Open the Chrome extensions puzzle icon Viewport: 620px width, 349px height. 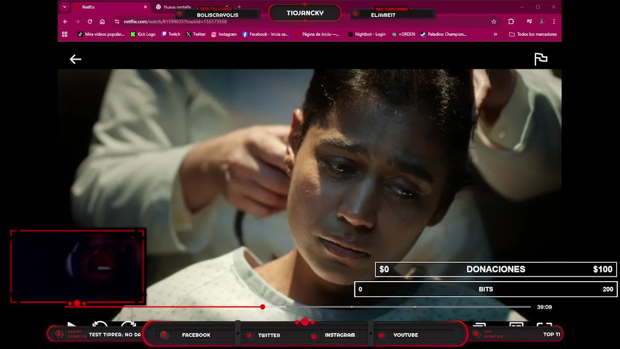point(511,22)
